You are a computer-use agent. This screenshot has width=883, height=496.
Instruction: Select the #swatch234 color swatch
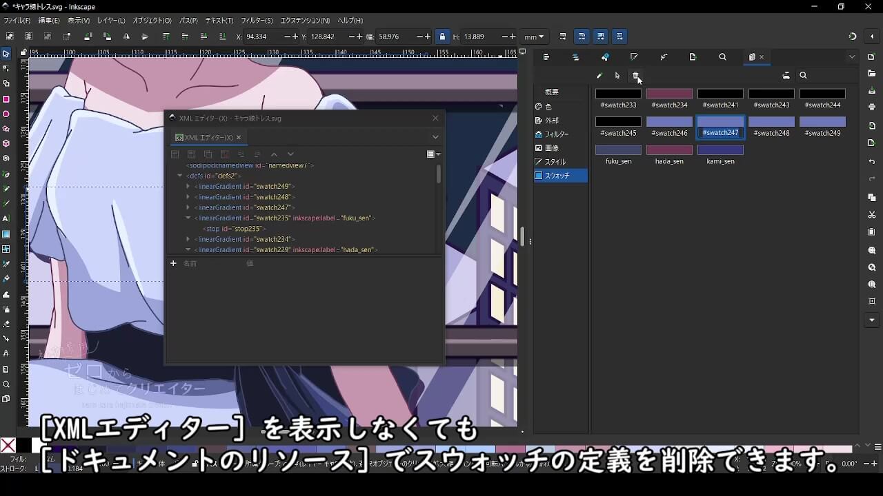click(x=669, y=99)
